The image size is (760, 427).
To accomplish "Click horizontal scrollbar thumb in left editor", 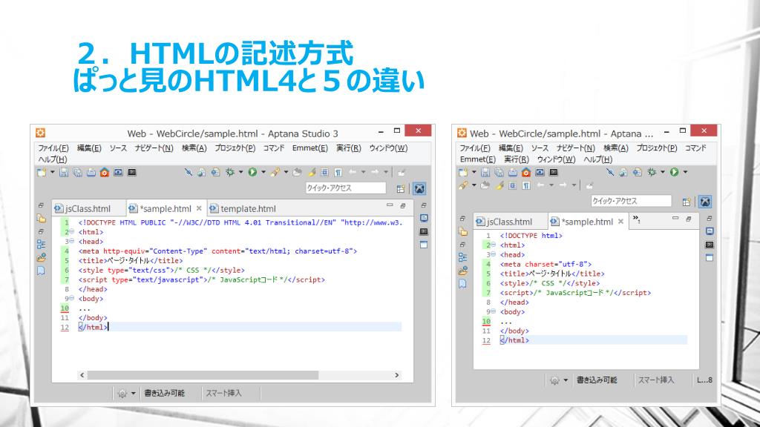I will (203, 375).
